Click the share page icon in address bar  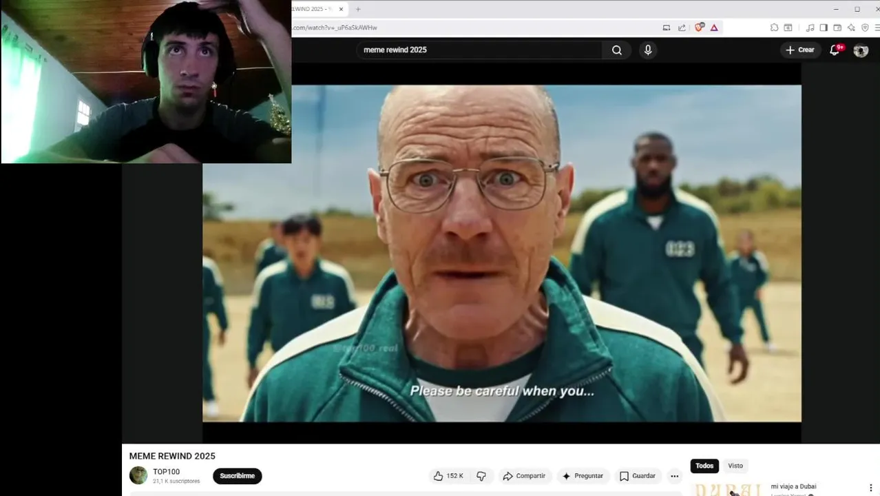pyautogui.click(x=682, y=28)
